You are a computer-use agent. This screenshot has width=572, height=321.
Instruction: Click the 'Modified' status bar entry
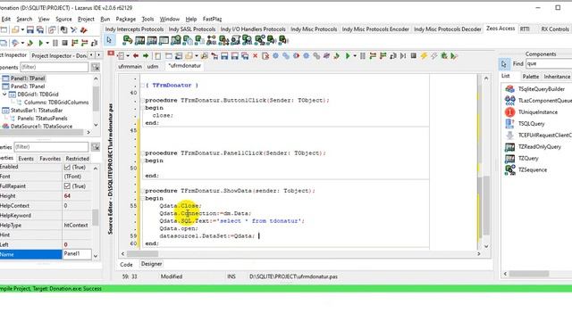[172, 276]
